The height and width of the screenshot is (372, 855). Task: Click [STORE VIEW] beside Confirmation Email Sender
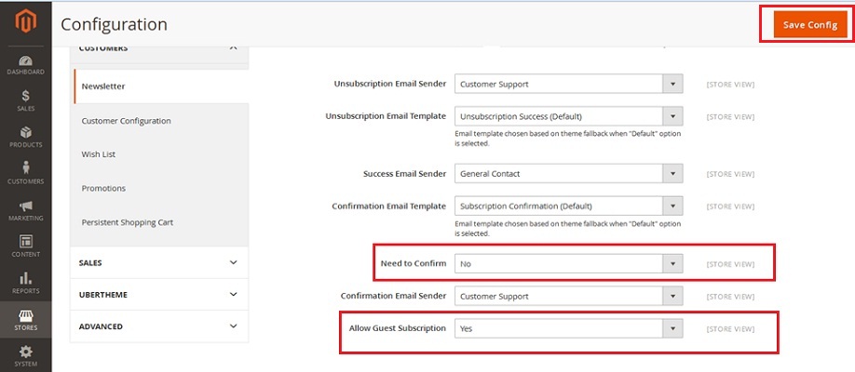(x=730, y=297)
